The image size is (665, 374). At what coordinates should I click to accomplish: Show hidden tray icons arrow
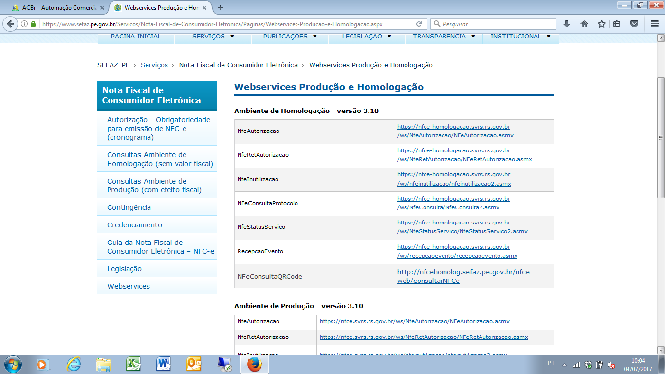click(x=564, y=365)
